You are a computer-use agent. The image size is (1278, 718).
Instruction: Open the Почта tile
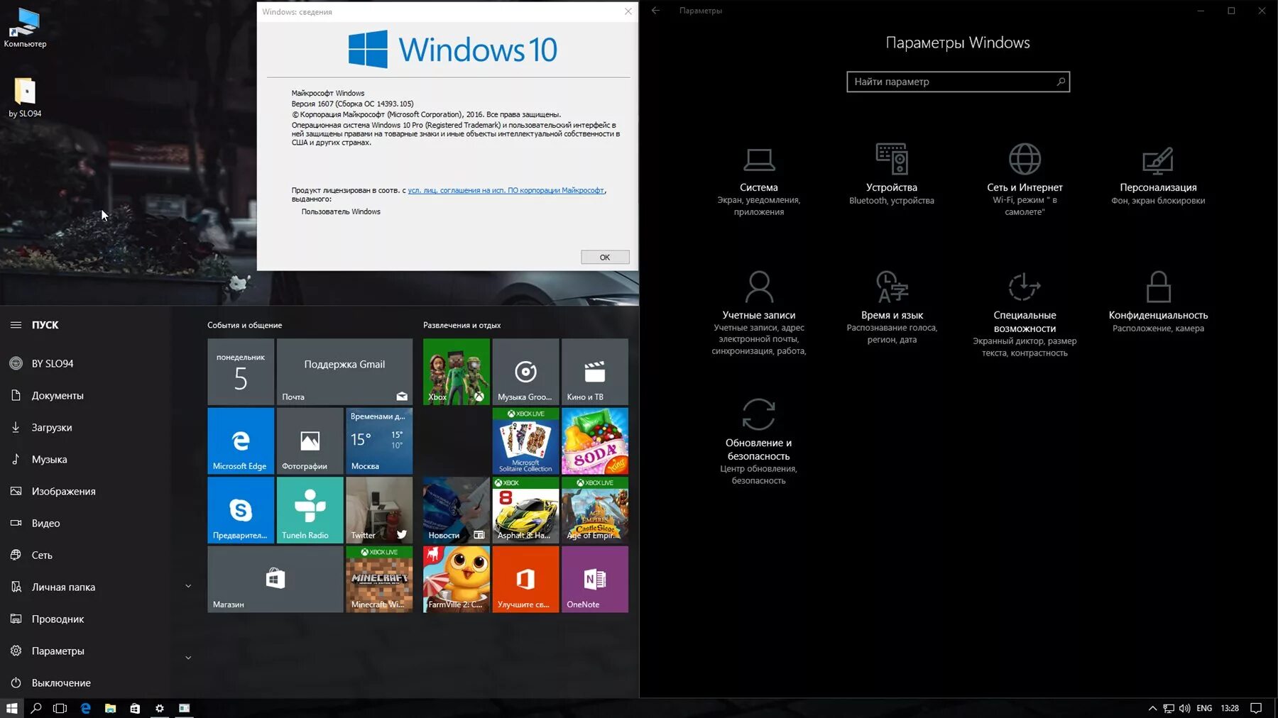(344, 372)
